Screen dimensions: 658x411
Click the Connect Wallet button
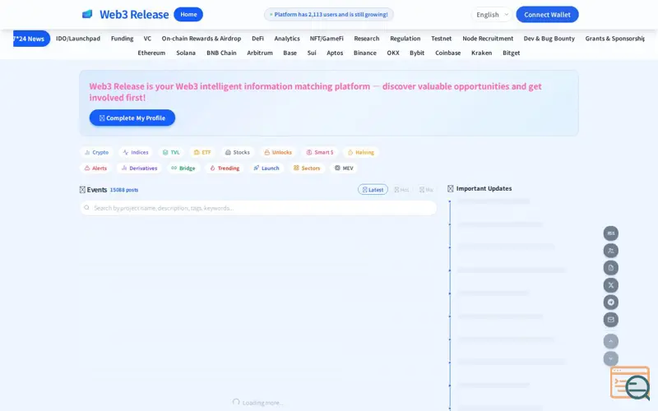(547, 15)
